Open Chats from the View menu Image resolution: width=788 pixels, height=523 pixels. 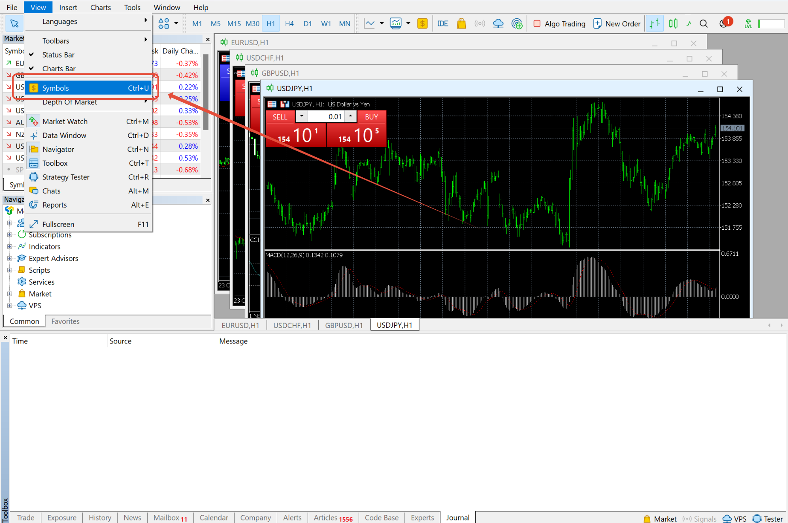pos(89,191)
